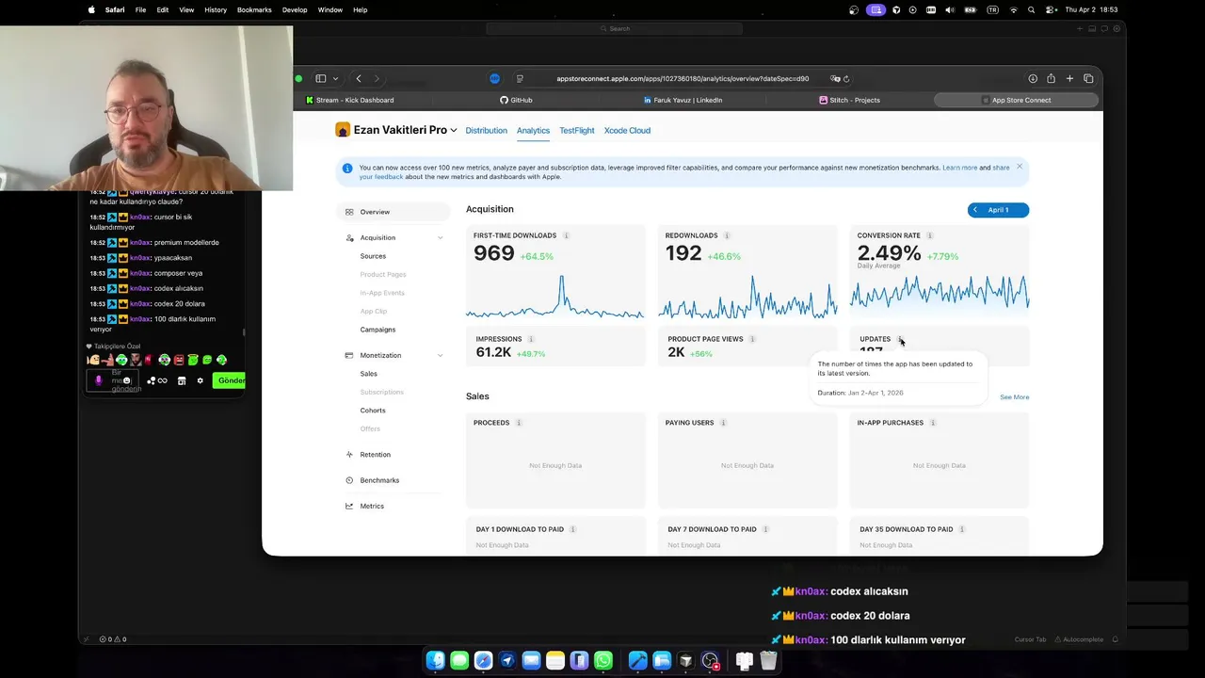
Task: Click the Ezan Vakitleri Pro app icon
Action: 343,130
